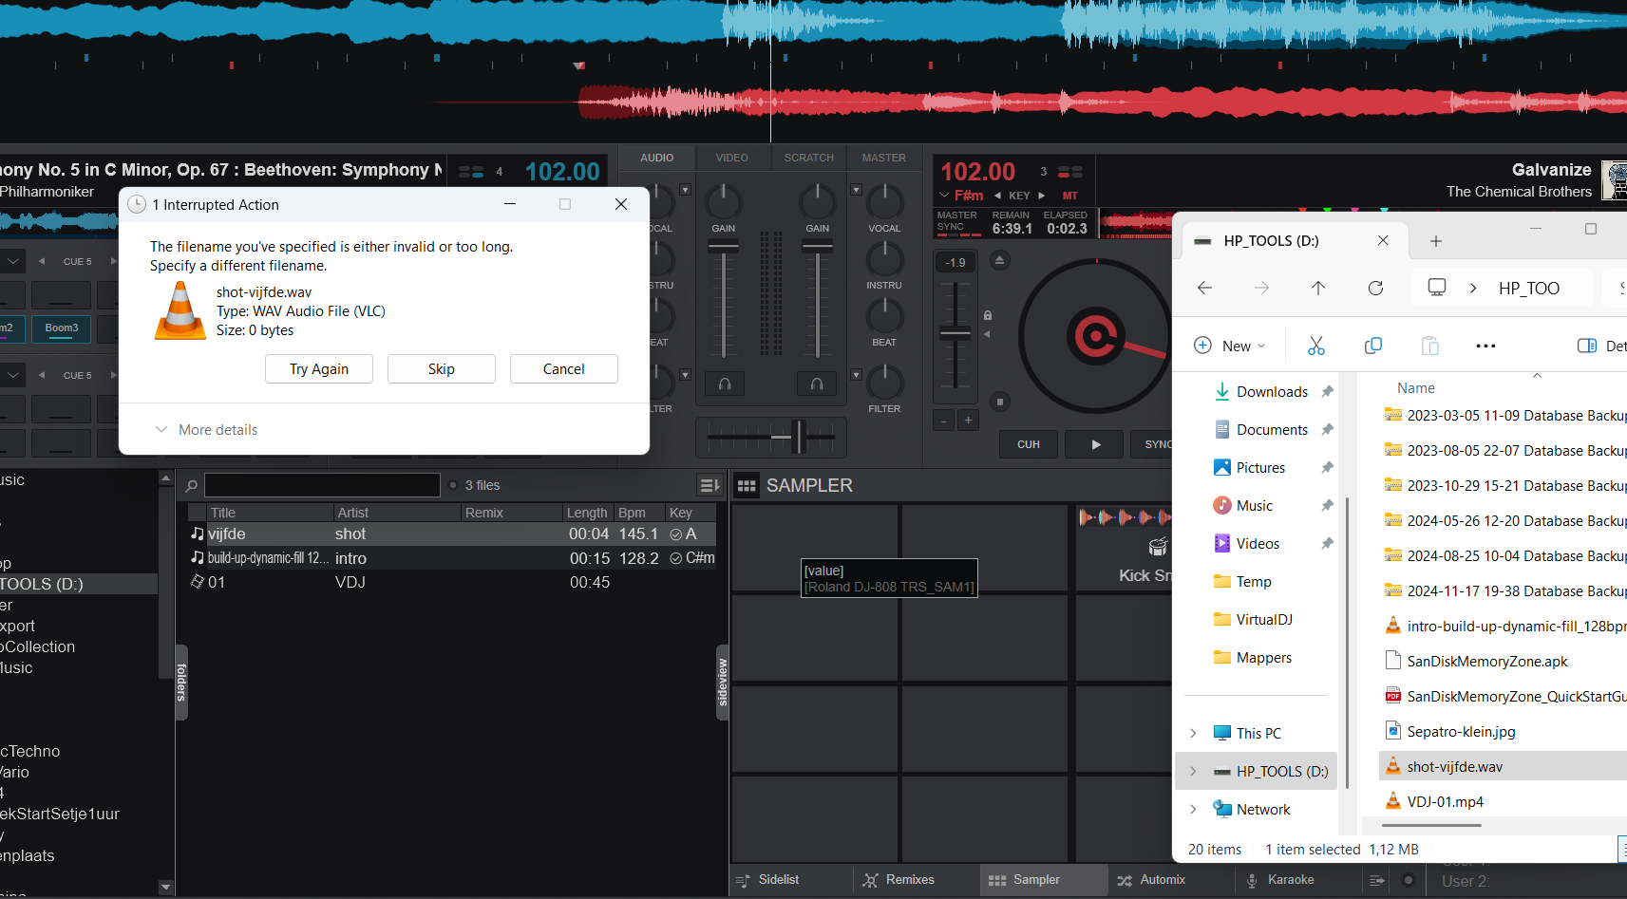The image size is (1627, 899).
Task: Open the sampler grid view icon
Action: [x=747, y=486]
